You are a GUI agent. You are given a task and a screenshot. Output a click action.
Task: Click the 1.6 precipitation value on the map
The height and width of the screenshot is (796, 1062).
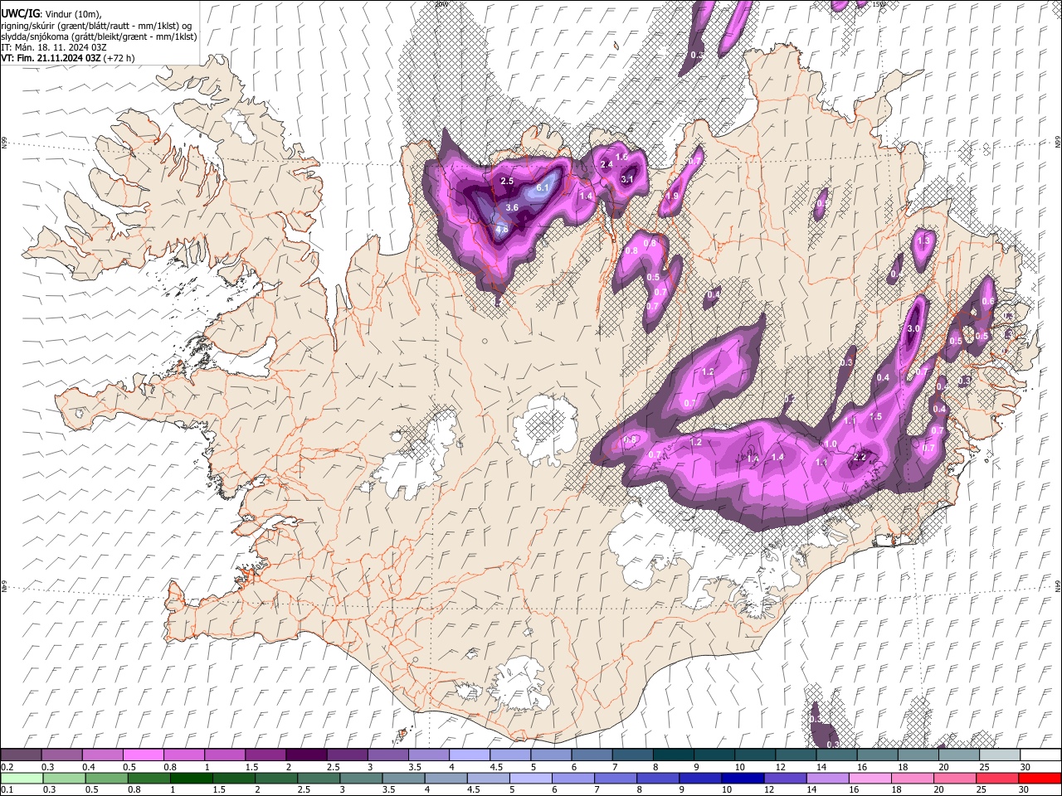pos(621,157)
